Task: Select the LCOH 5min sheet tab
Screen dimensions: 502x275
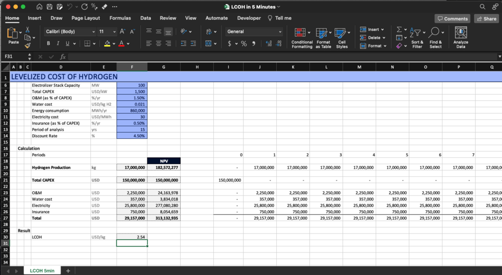Action: click(42, 271)
